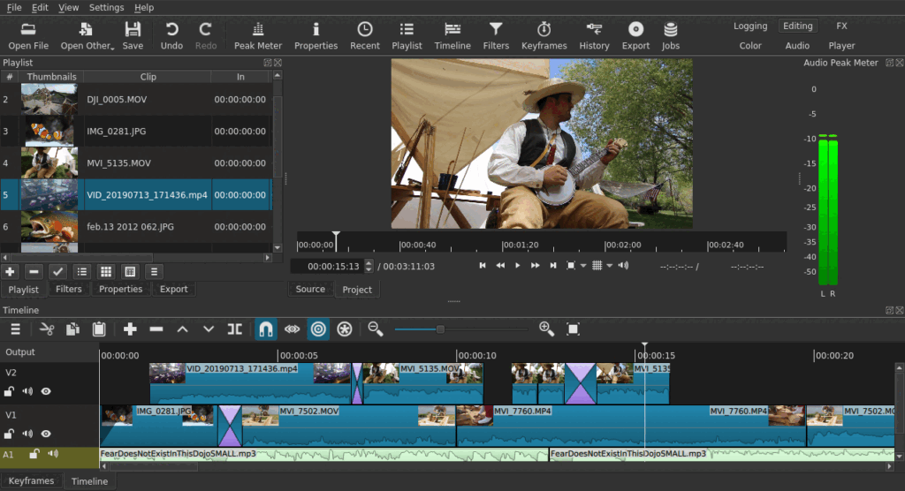905x491 pixels.
Task: Zoom timeline to fit icon
Action: click(x=573, y=329)
